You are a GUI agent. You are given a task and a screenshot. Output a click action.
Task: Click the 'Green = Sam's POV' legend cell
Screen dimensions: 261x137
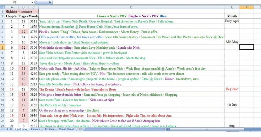131,16
